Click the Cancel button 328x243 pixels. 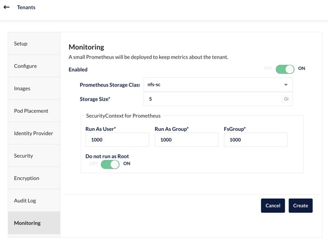pyautogui.click(x=273, y=206)
